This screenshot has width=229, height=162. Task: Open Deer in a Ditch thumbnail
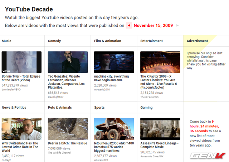coord(68,129)
